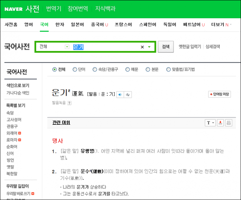Open 속담 in the sidebar list

click(x=10, y=113)
